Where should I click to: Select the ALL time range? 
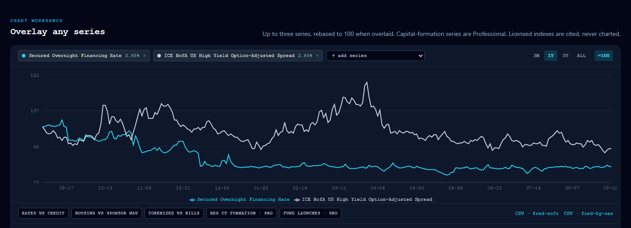click(x=581, y=56)
